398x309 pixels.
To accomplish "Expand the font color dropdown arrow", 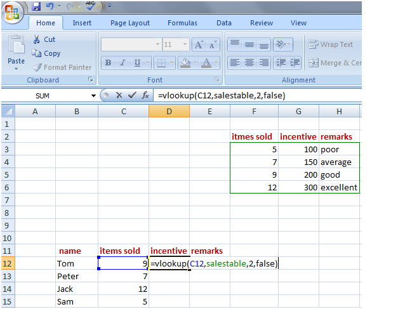I will tap(216, 63).
